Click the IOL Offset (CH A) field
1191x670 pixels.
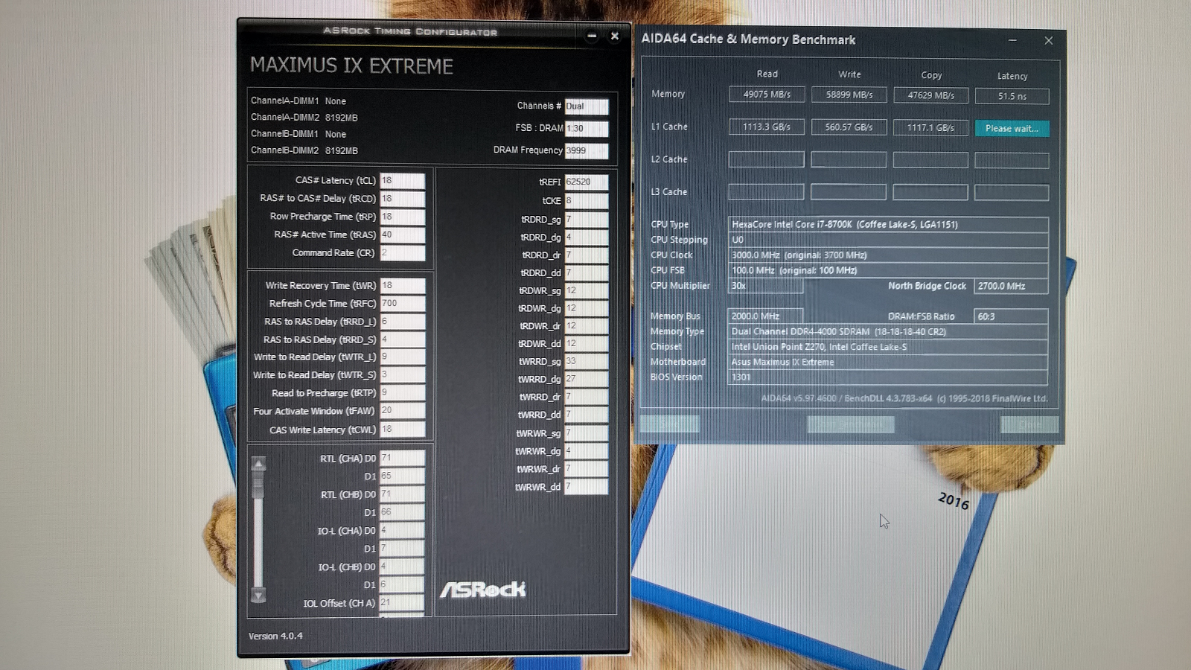[402, 603]
